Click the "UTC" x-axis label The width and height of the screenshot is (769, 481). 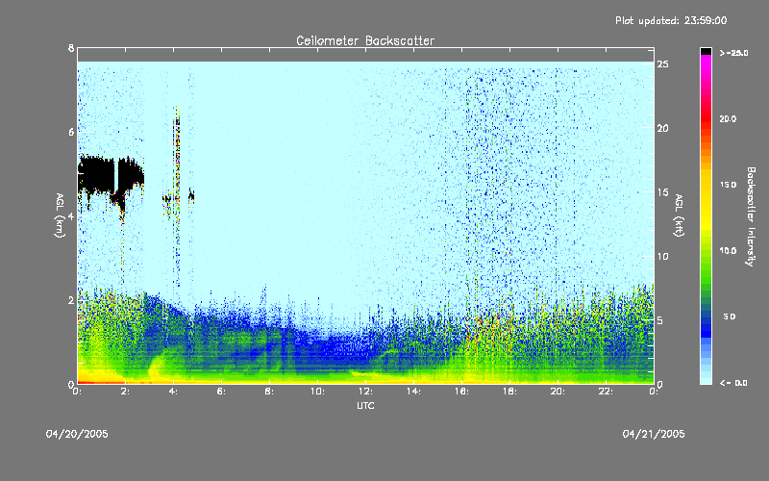[365, 405]
